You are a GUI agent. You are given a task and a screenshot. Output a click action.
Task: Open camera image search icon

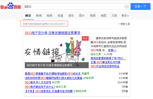[126, 7]
